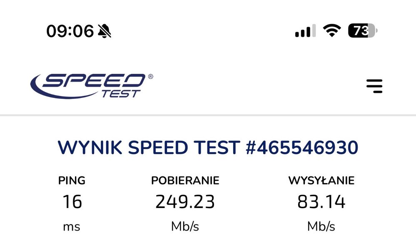416x251 pixels.
Task: Click the upload value 83.14
Action: click(x=321, y=202)
